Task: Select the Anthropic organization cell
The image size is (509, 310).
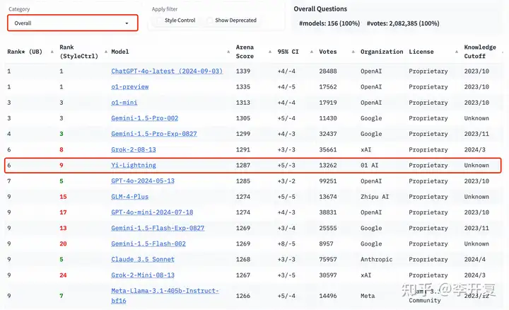Action: [x=376, y=259]
